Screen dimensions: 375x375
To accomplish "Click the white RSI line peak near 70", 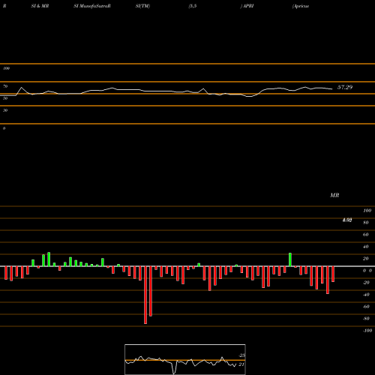I will tap(22, 88).
